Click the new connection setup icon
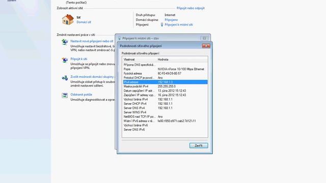This screenshot has width=326, height=183. (x=65, y=42)
